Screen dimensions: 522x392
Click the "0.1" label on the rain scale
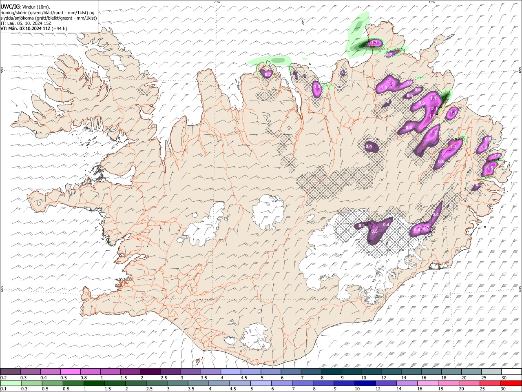3,389
